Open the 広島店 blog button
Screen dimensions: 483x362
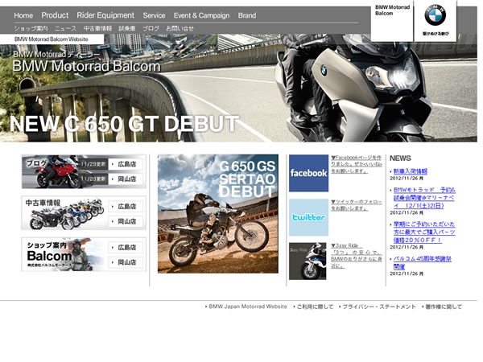coord(126,164)
